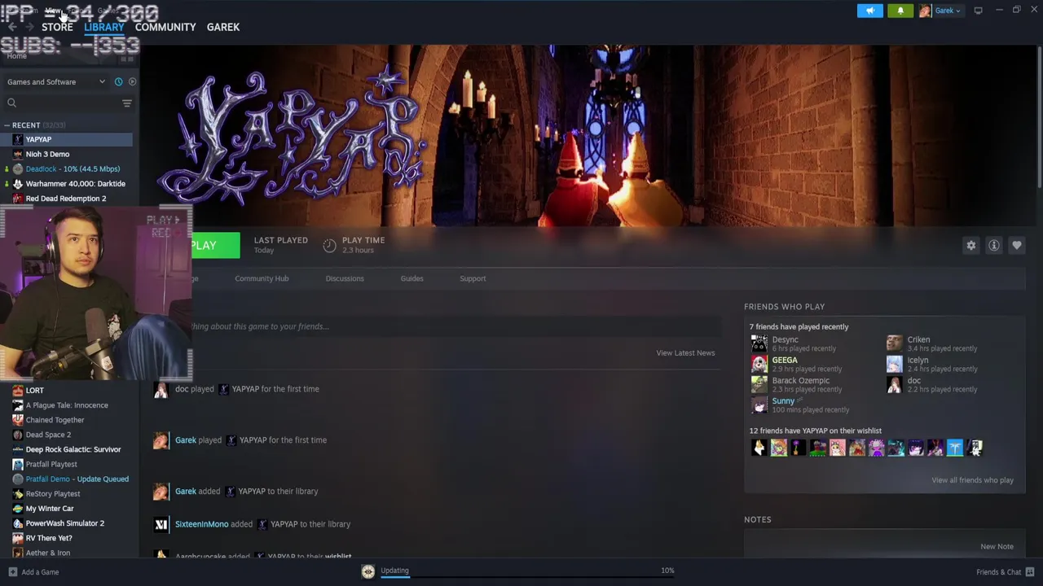
Task: Select Deep Rock Galactic: Survivor
Action: (x=73, y=449)
